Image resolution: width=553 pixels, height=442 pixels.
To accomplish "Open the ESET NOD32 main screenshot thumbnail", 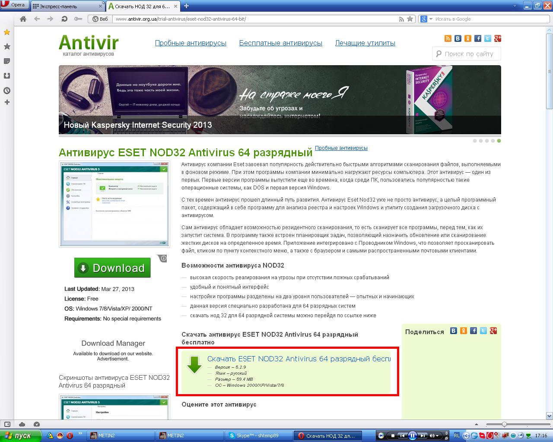I will tap(114, 204).
